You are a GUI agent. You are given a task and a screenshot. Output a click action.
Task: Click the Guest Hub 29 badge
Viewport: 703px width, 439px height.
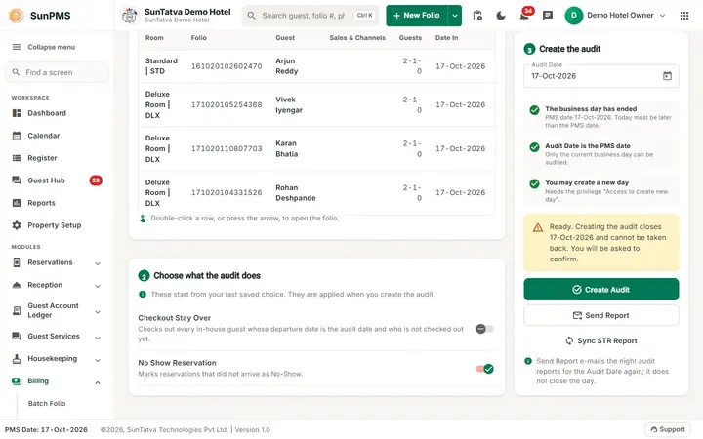(96, 180)
